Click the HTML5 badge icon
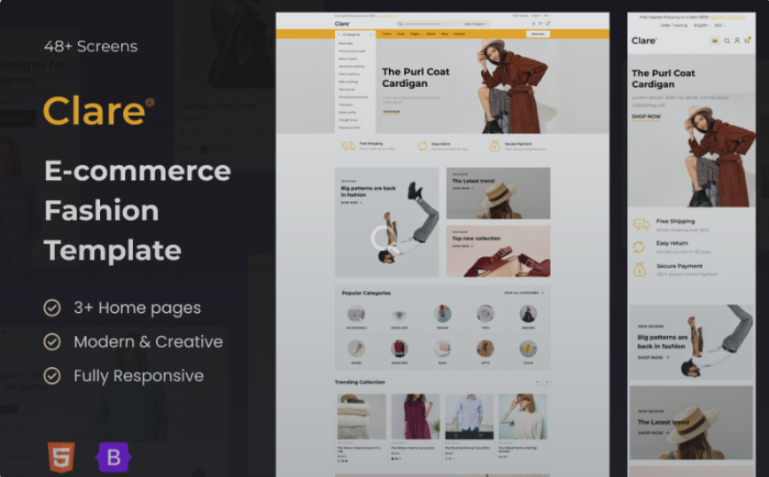The height and width of the screenshot is (477, 769). tap(61, 456)
